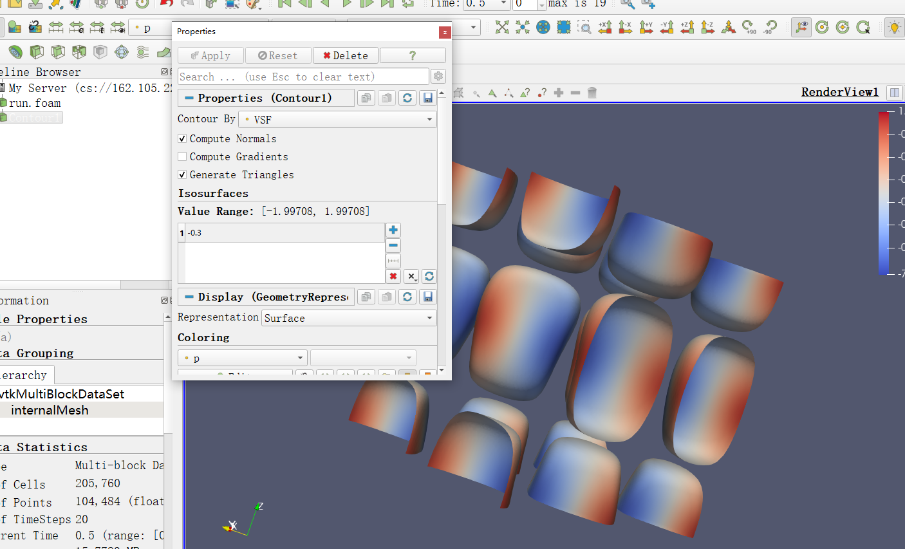Image resolution: width=905 pixels, height=549 pixels.
Task: Toggle orientation axes visibility button
Action: pos(801,27)
